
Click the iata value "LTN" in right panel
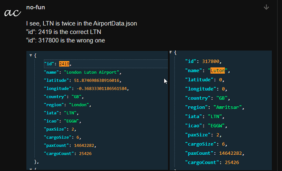[x=215, y=116]
